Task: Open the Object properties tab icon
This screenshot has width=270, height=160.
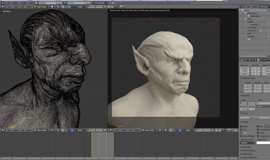Action: pos(258,60)
